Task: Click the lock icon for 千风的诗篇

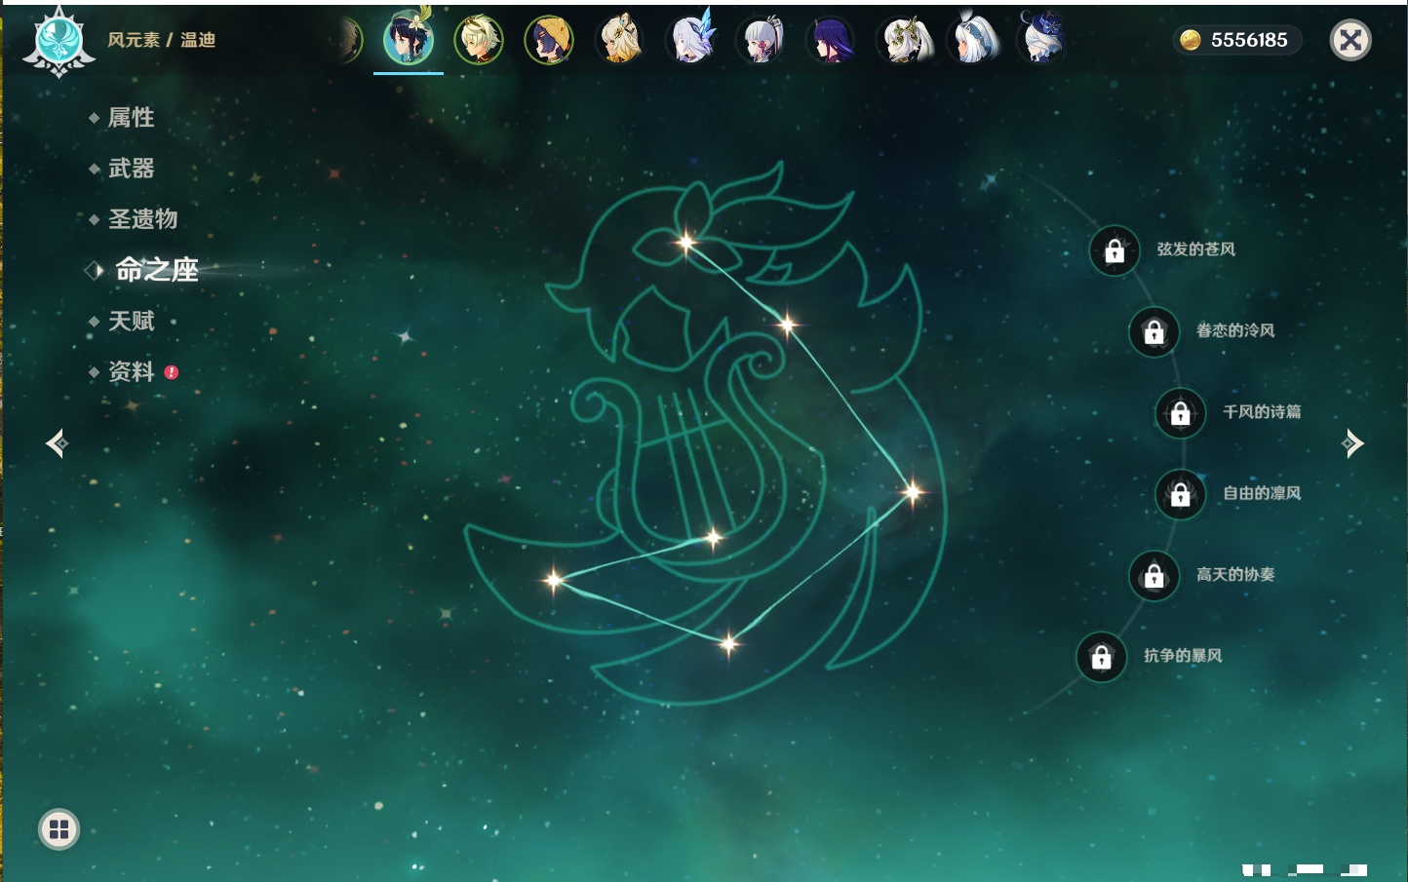Action: [x=1181, y=412]
